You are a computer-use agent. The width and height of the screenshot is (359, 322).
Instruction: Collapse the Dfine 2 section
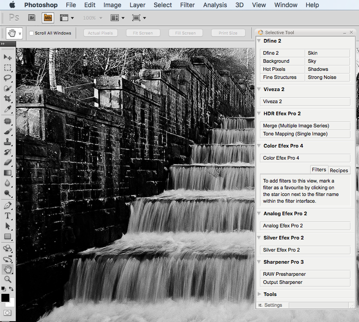pos(259,41)
